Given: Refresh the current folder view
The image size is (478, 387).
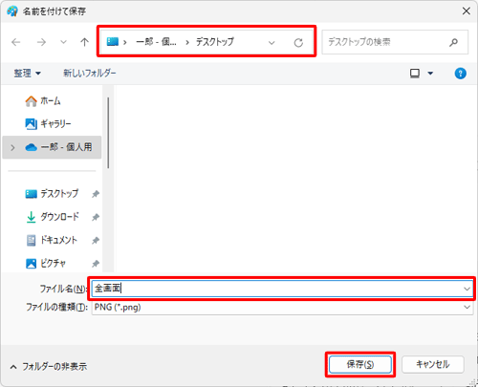Looking at the screenshot, I should pos(298,42).
